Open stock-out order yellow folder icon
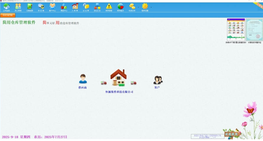263x141 pixels. [x=86, y=7]
